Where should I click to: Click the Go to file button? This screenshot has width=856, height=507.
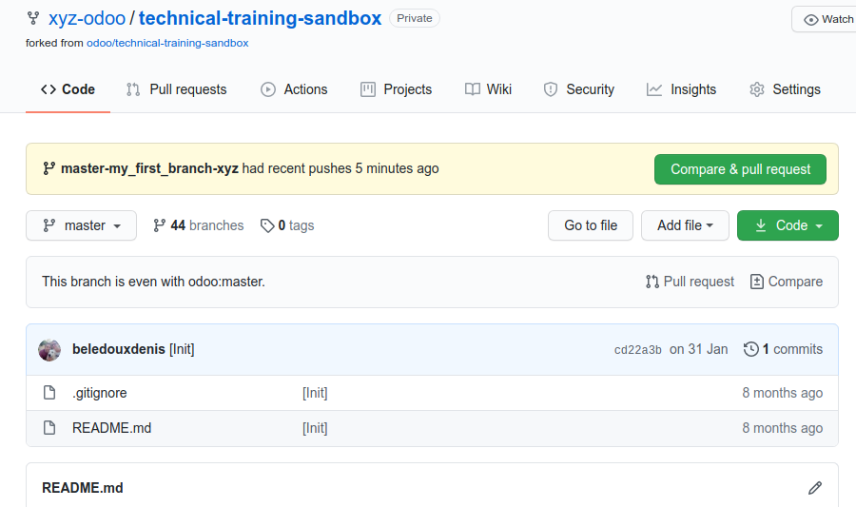(591, 225)
